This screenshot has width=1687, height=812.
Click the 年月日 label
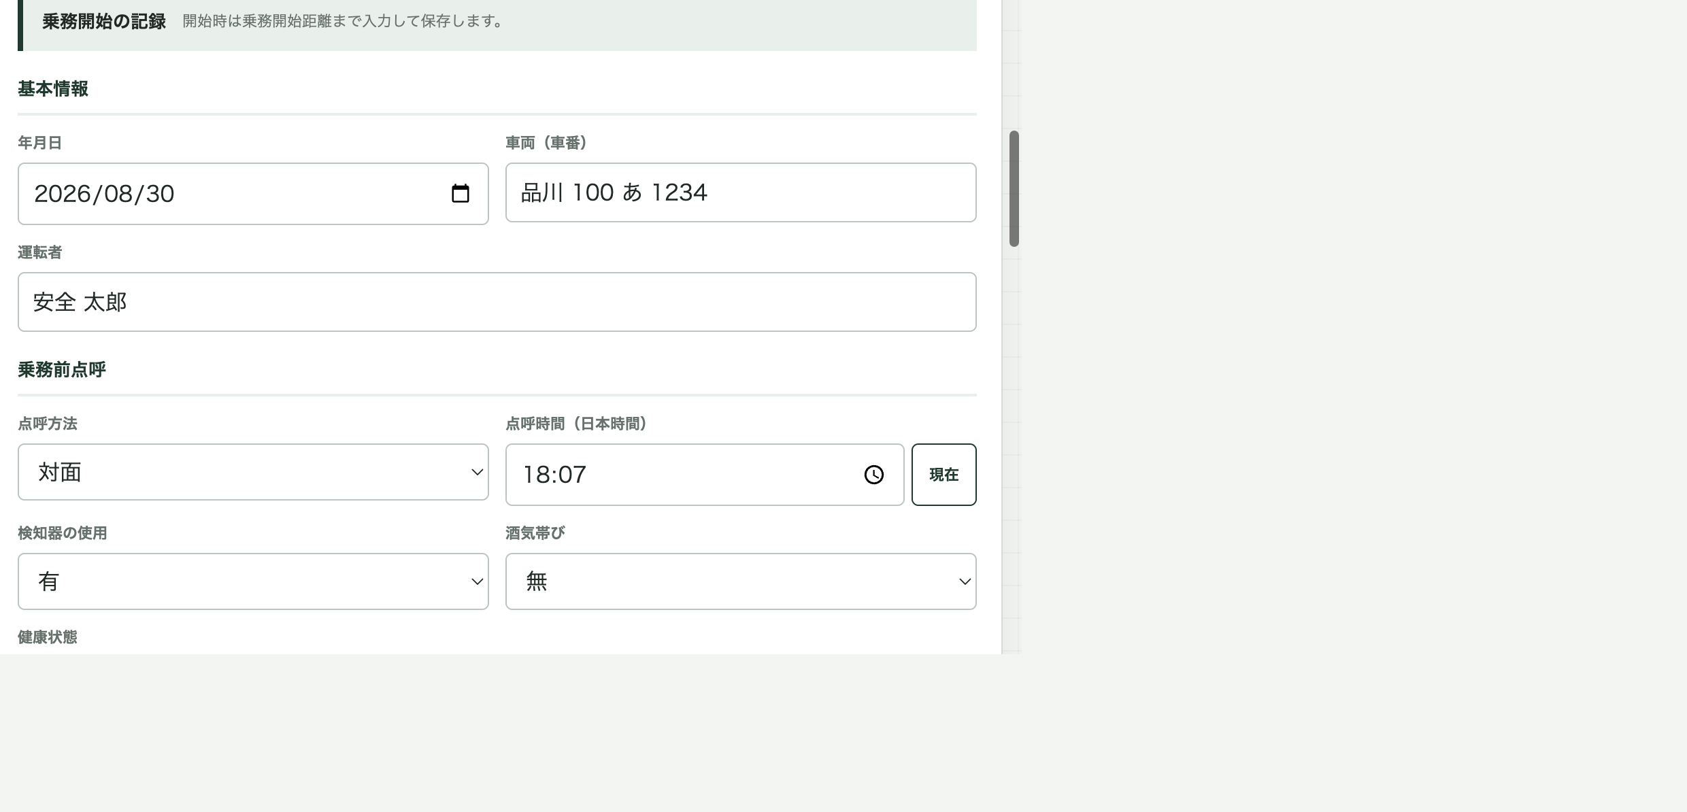[40, 143]
